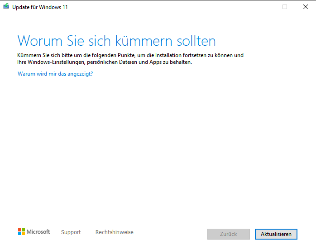Minimize the Update für Windows 11 window

264,7
